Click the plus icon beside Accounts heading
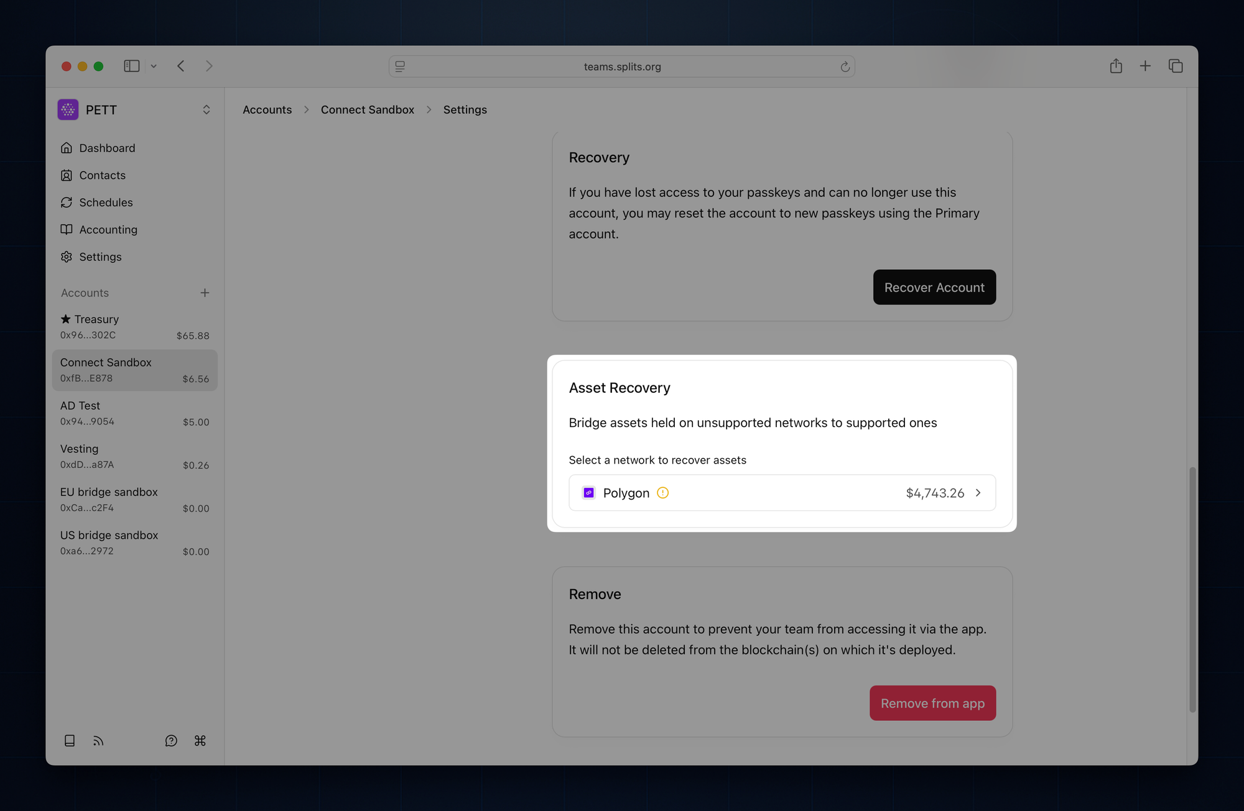1244x811 pixels. 205,293
